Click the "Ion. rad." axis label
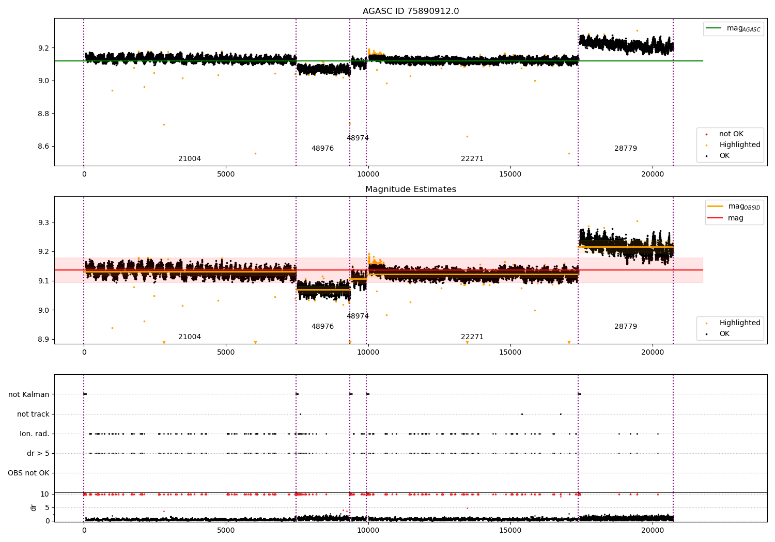775x542 pixels. [35, 434]
